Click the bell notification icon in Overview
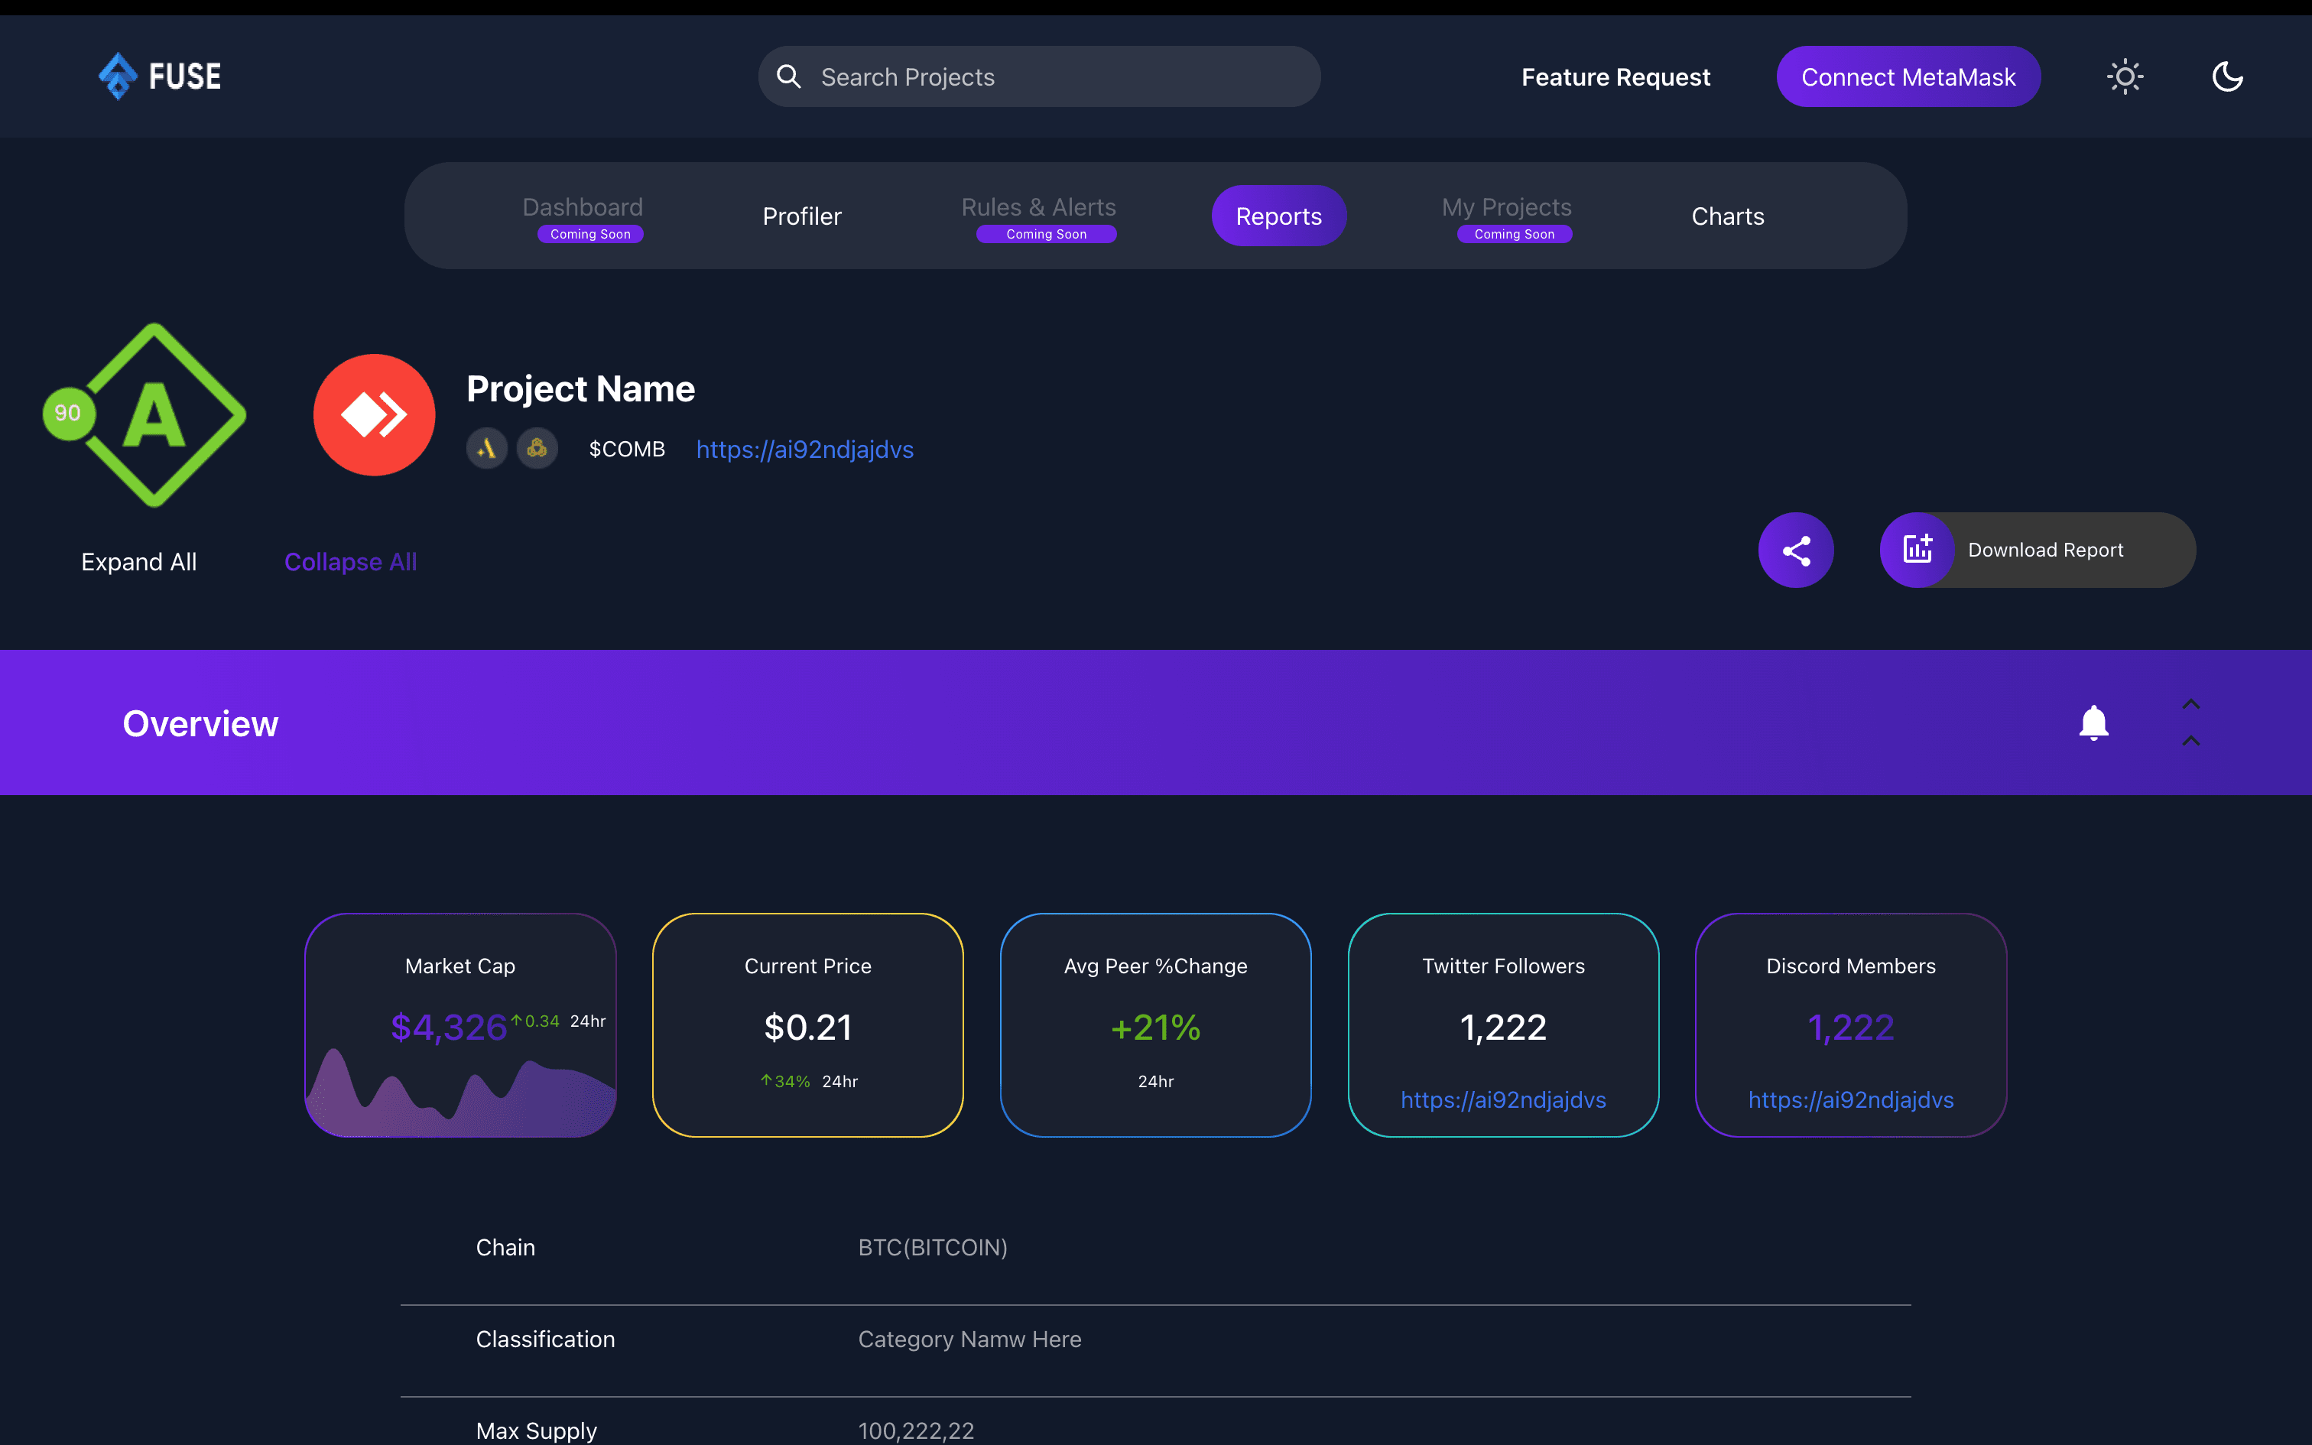2312x1445 pixels. (2093, 722)
